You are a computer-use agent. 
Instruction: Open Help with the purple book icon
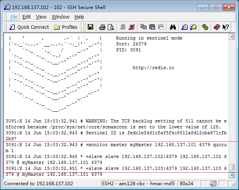(217, 27)
